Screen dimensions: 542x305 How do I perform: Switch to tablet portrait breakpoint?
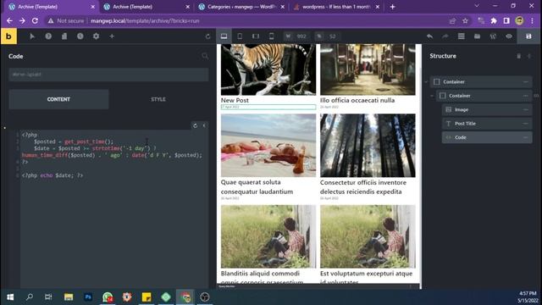(240, 36)
